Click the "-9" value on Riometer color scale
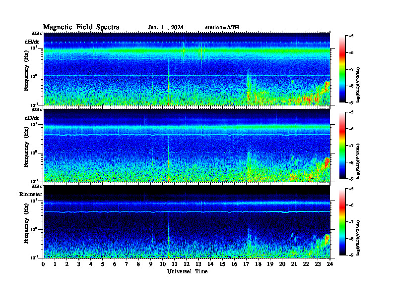The width and height of the screenshot is (393, 303). [351, 255]
